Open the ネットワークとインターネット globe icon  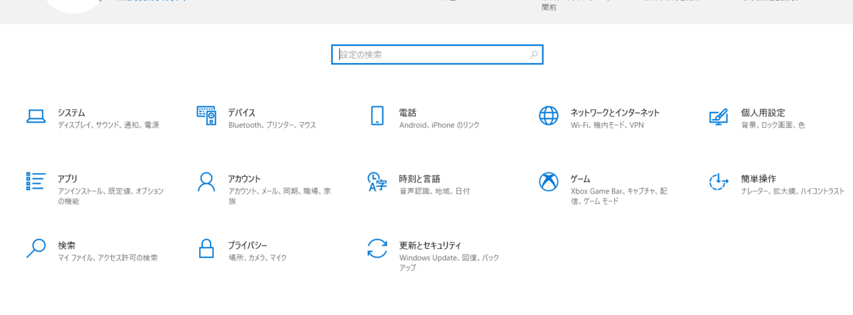549,116
